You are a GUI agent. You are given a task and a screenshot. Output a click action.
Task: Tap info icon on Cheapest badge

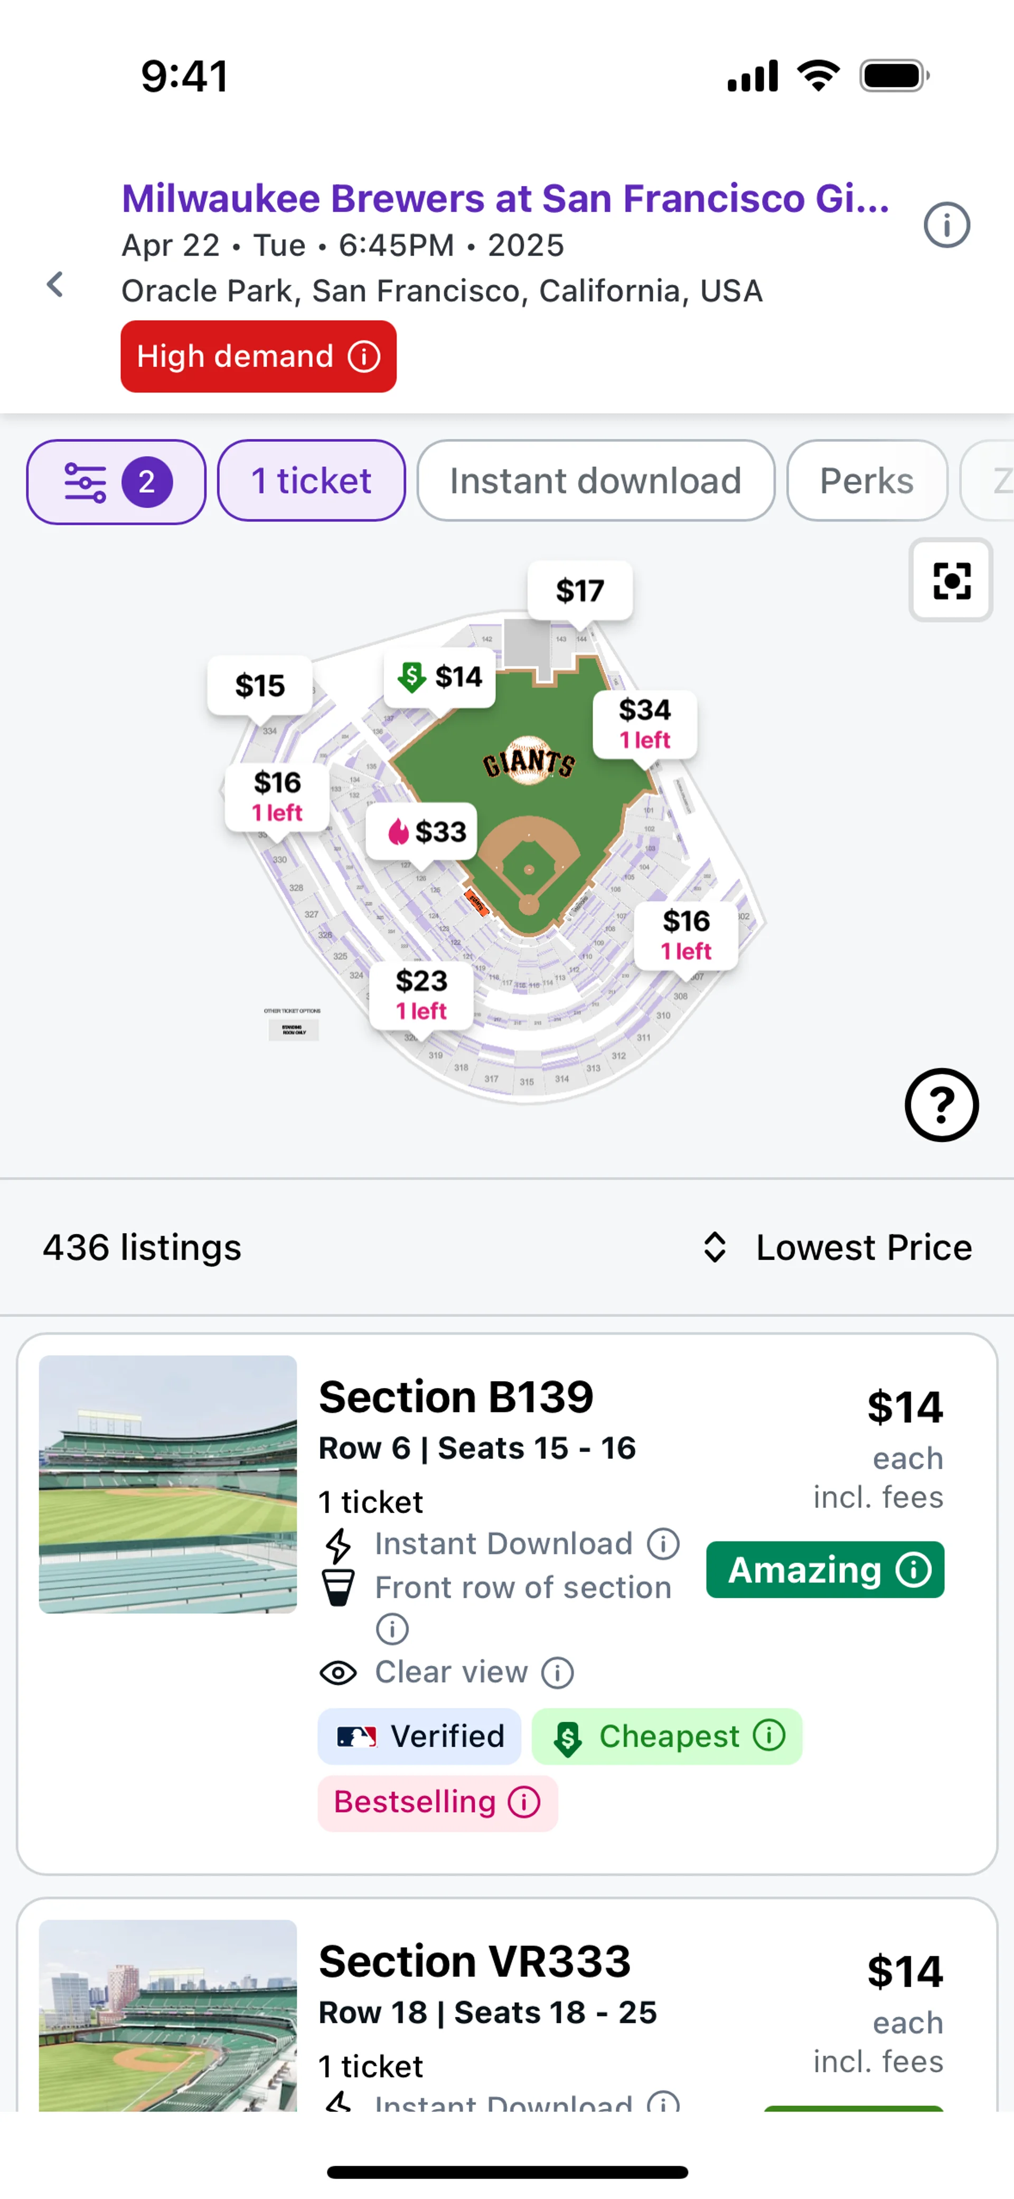tap(769, 1736)
